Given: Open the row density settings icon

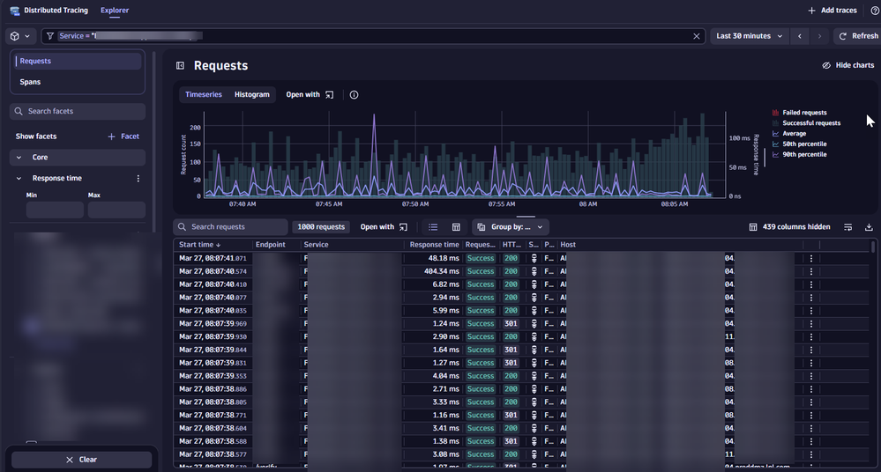Looking at the screenshot, I should tap(847, 227).
